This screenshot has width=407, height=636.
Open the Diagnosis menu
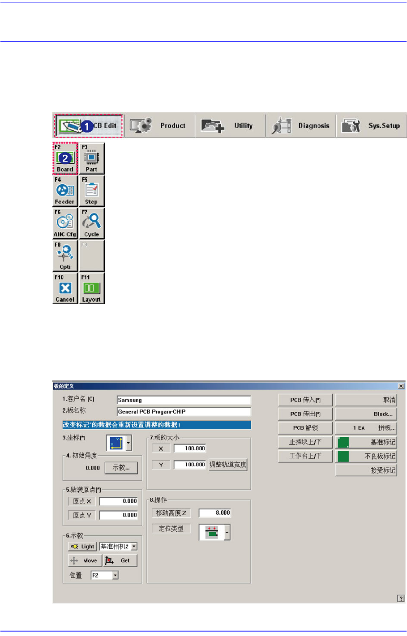point(301,126)
